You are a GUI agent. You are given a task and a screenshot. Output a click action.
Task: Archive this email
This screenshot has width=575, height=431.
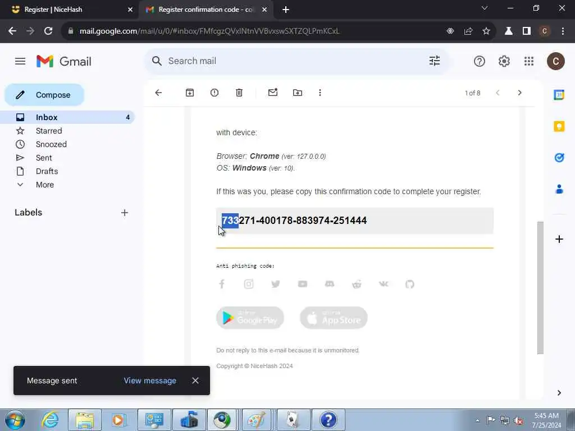tap(190, 93)
